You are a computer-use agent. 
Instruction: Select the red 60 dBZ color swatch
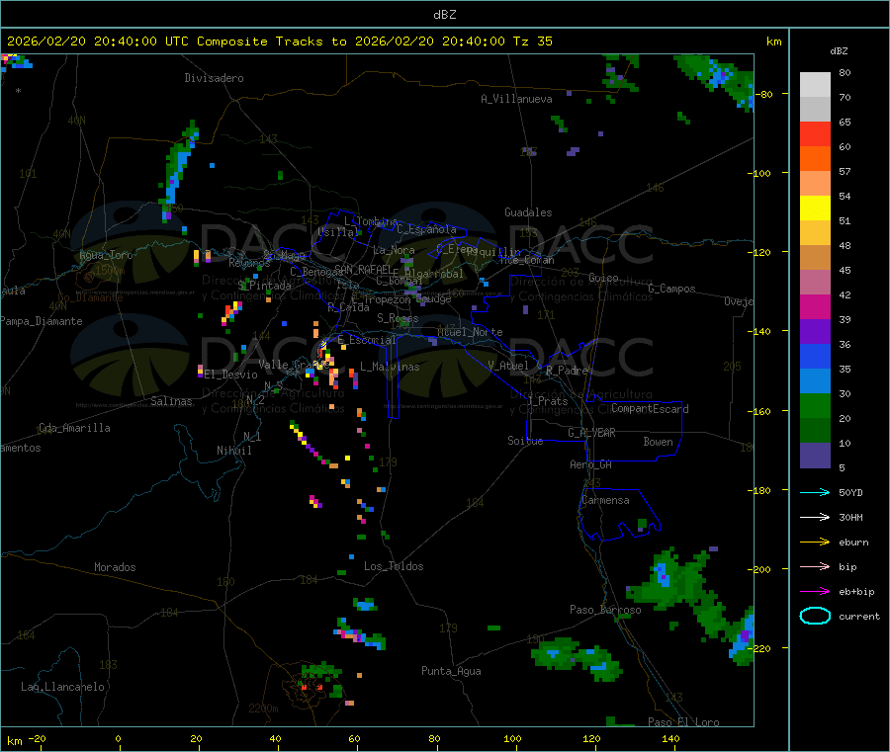(x=815, y=133)
